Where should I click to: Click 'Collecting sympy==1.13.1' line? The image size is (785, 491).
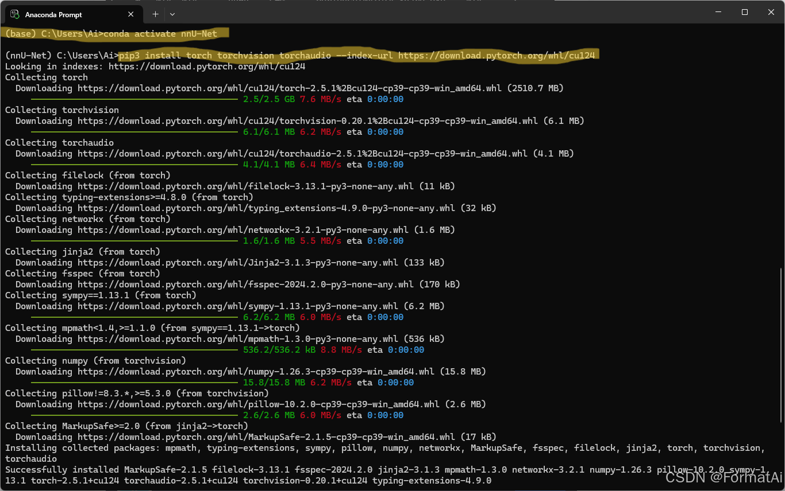pos(101,295)
